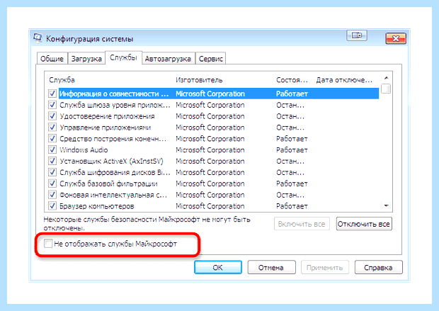Click Работает status in Информация о совместимости row
439x311 pixels.
coord(292,94)
